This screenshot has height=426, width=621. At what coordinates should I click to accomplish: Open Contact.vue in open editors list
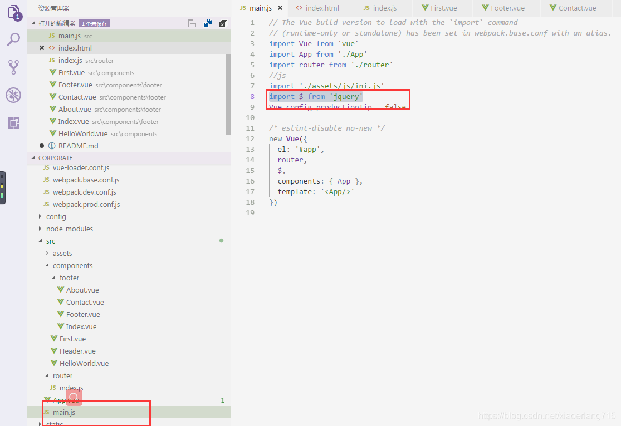tap(129, 97)
